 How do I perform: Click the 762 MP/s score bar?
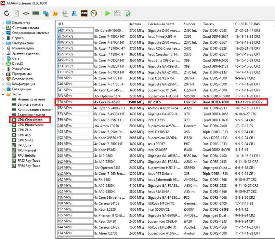(75, 108)
